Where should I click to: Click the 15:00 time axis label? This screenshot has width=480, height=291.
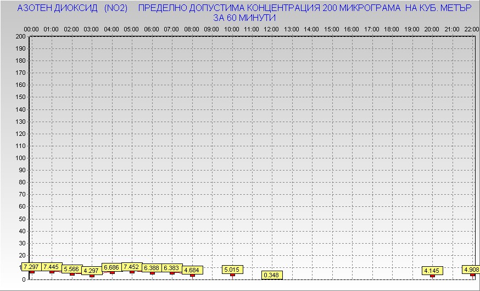click(332, 30)
